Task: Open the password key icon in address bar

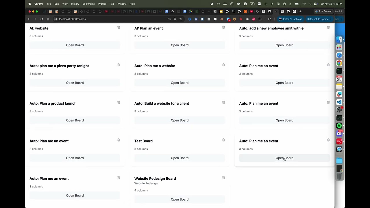Action: (169, 19)
